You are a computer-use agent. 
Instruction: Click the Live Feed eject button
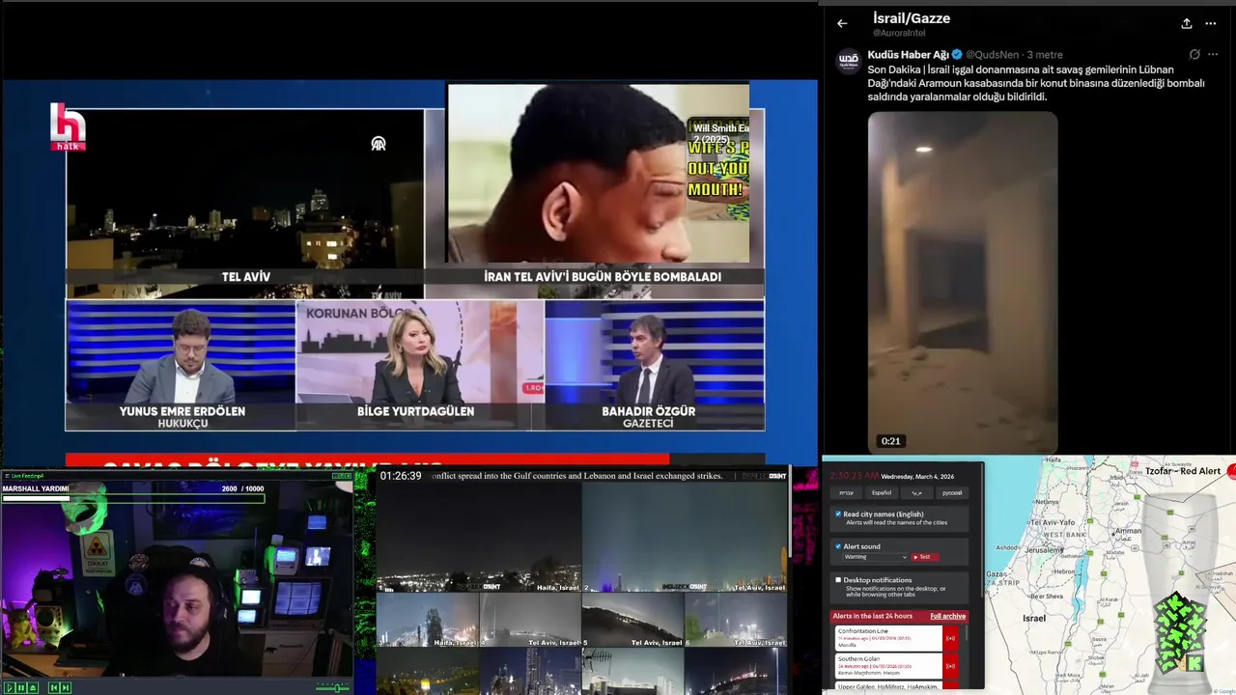pyautogui.click(x=33, y=687)
